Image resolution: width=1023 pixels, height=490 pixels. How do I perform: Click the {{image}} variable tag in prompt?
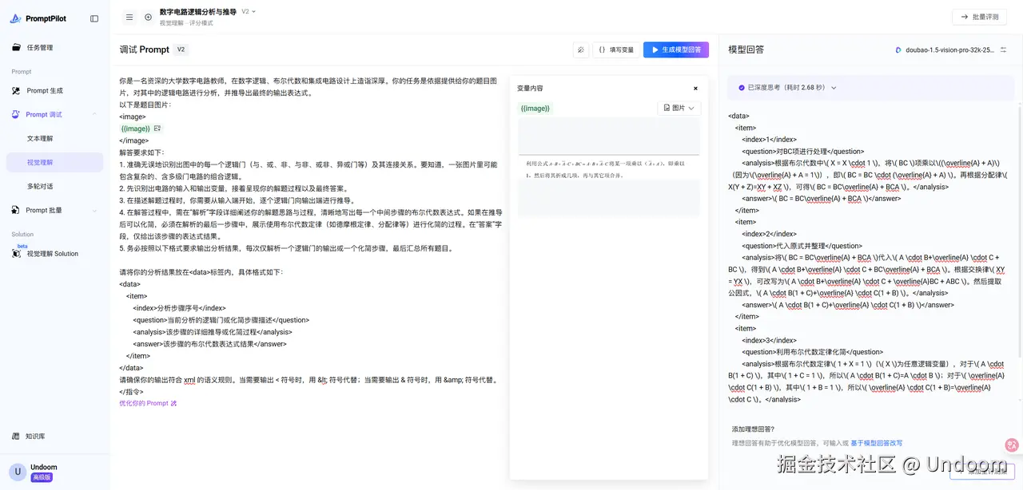pyautogui.click(x=135, y=128)
